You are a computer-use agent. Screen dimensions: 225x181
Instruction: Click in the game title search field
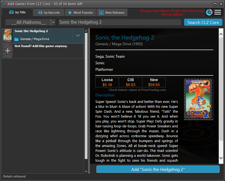(120, 22)
